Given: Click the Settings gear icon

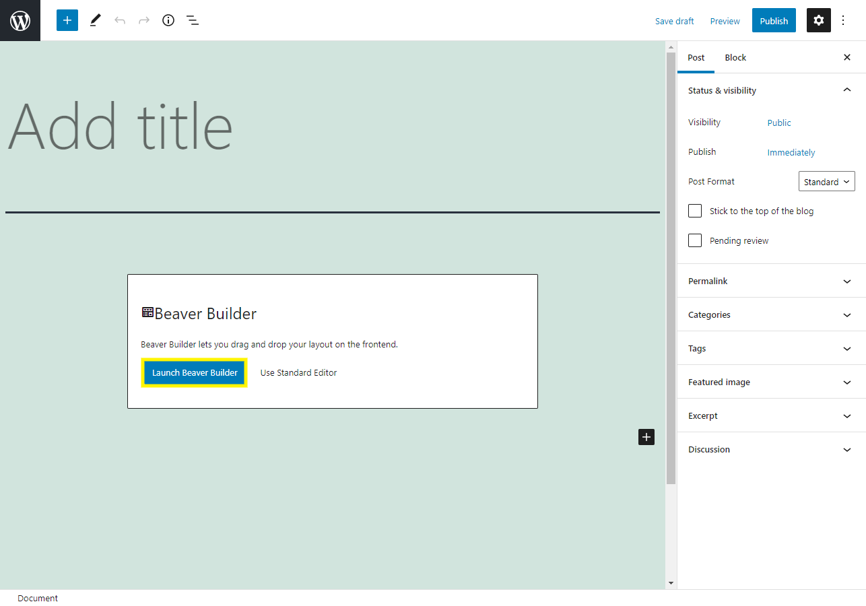Looking at the screenshot, I should 818,20.
